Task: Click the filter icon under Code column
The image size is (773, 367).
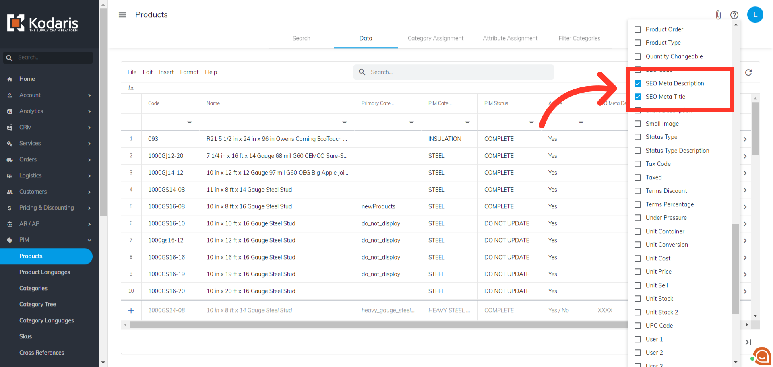Action: (190, 122)
